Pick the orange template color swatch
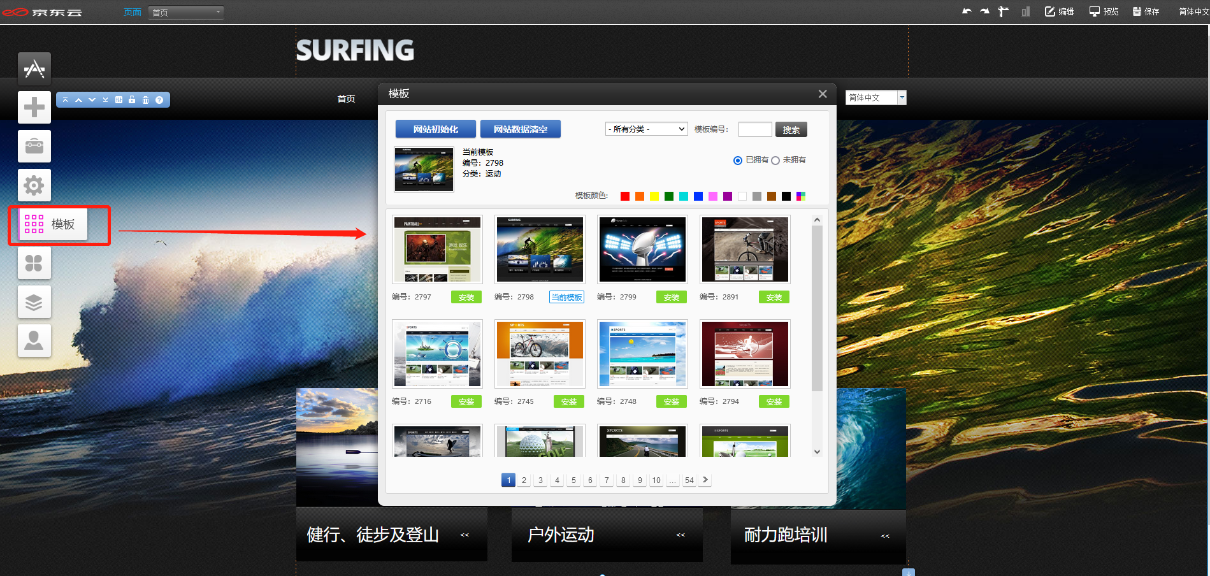The width and height of the screenshot is (1210, 576). pyautogui.click(x=640, y=196)
